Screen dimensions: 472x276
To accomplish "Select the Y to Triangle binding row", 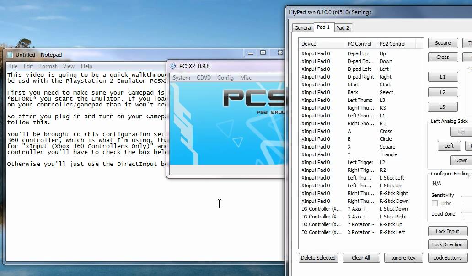I will pos(360,154).
